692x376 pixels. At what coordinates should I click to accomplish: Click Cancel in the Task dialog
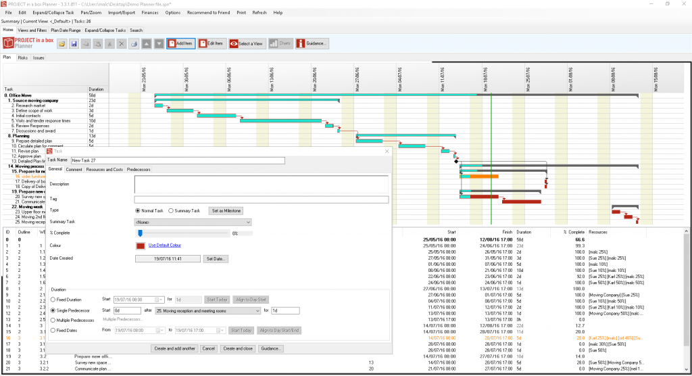[x=208, y=348]
